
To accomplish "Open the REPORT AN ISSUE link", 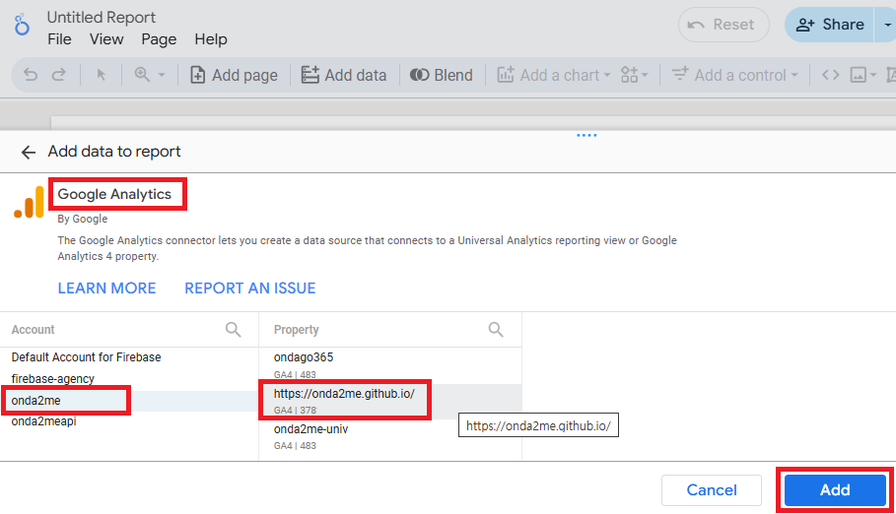I will [x=249, y=289].
